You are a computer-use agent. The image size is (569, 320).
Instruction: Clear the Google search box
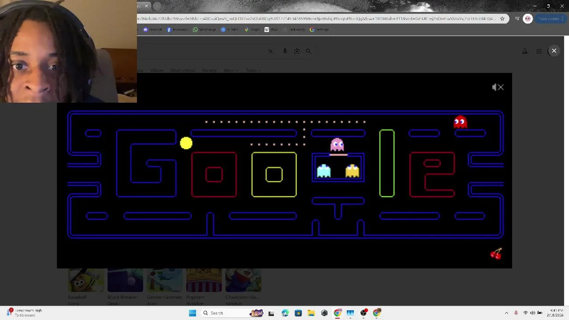pyautogui.click(x=270, y=51)
